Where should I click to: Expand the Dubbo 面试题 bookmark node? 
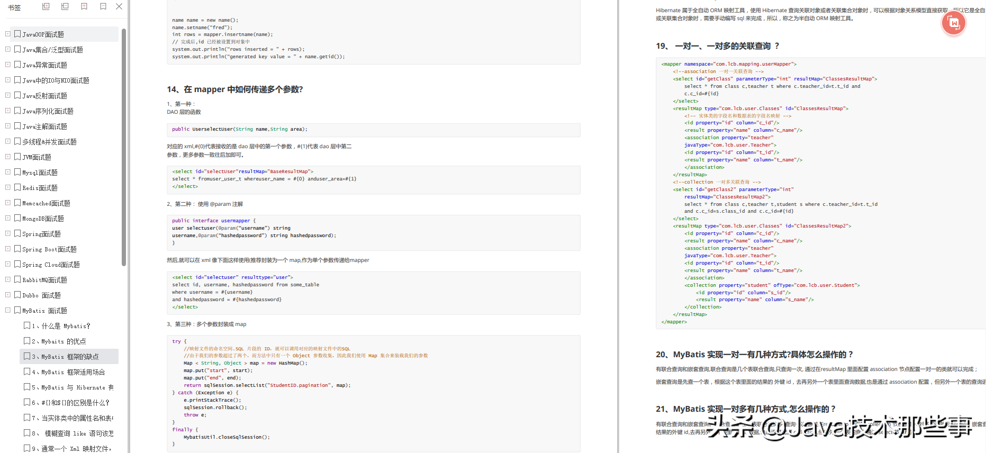pos(8,295)
